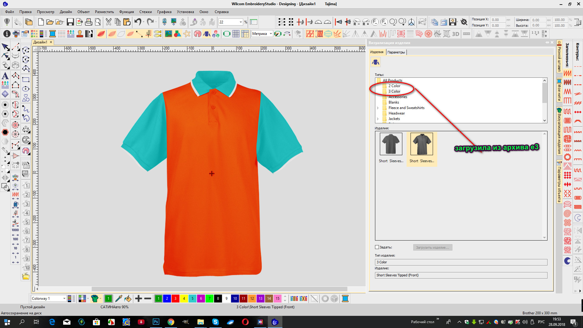Click the Cut scissors icon
583x328 pixels.
(x=108, y=22)
